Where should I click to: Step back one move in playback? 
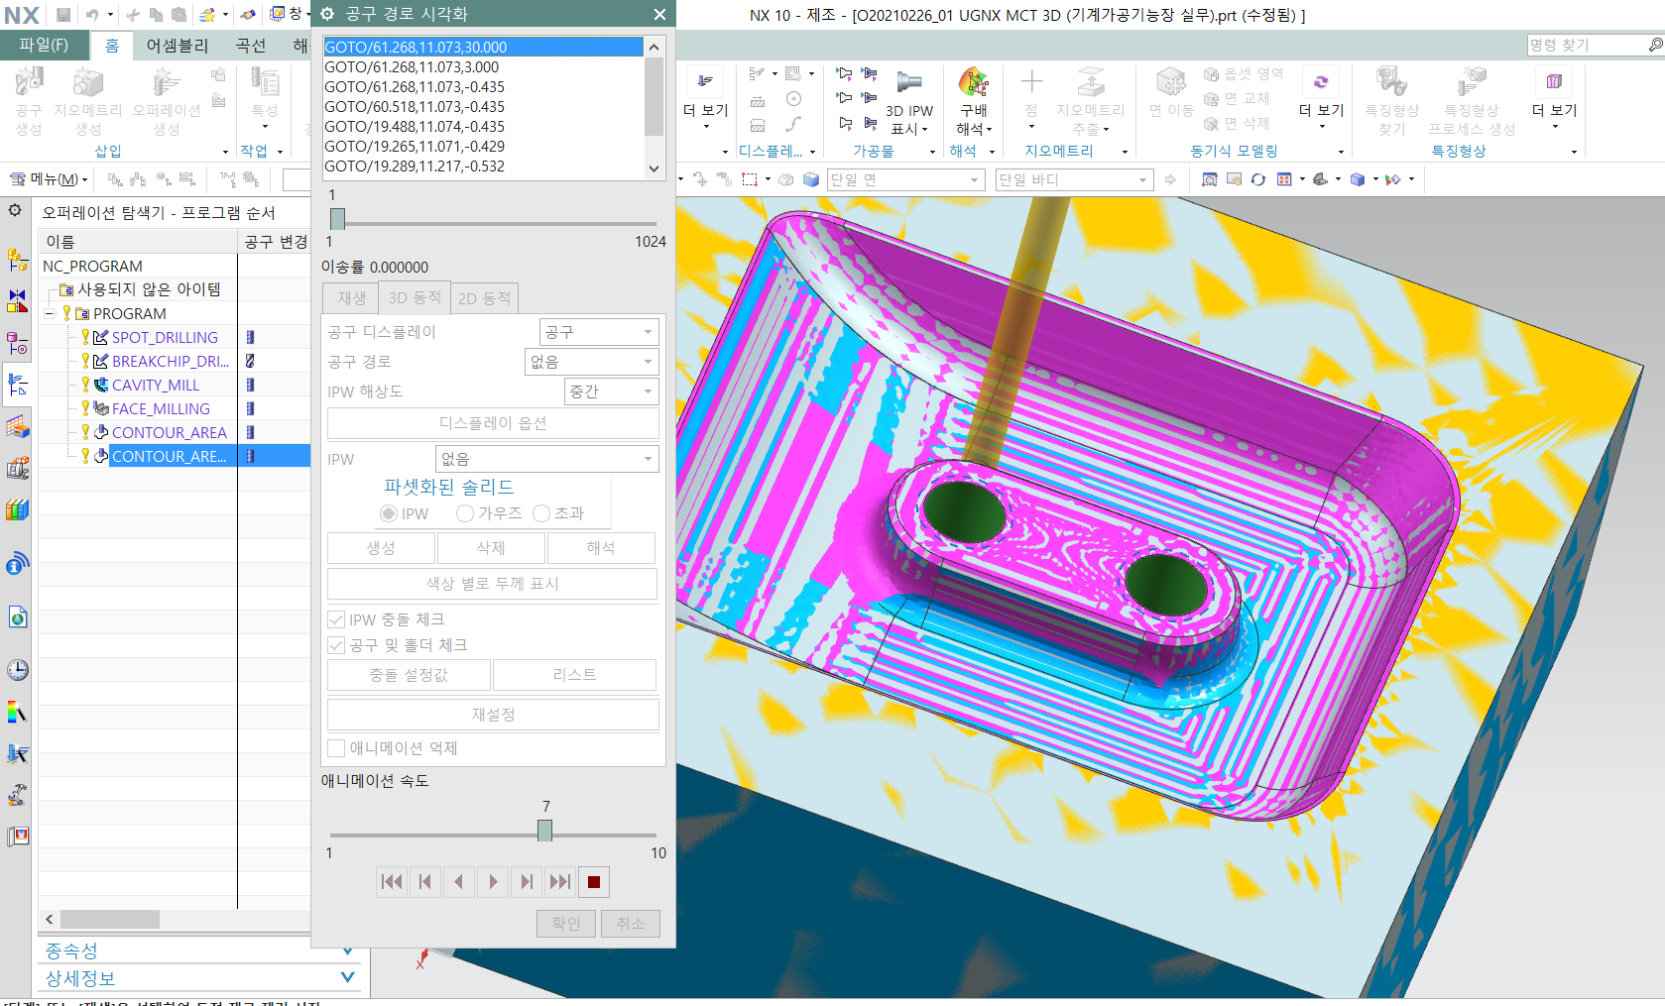pyautogui.click(x=425, y=882)
